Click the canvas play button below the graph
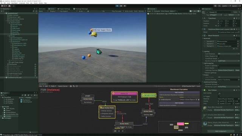 (115, 131)
